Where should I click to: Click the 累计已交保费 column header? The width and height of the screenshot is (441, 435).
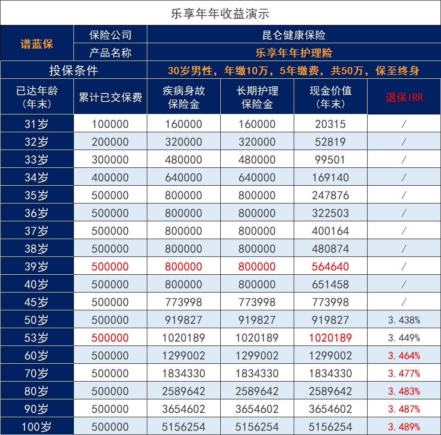pos(110,97)
